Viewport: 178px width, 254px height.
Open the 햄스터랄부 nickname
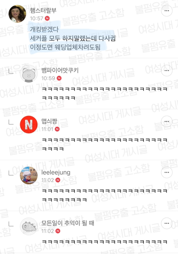tap(43, 10)
